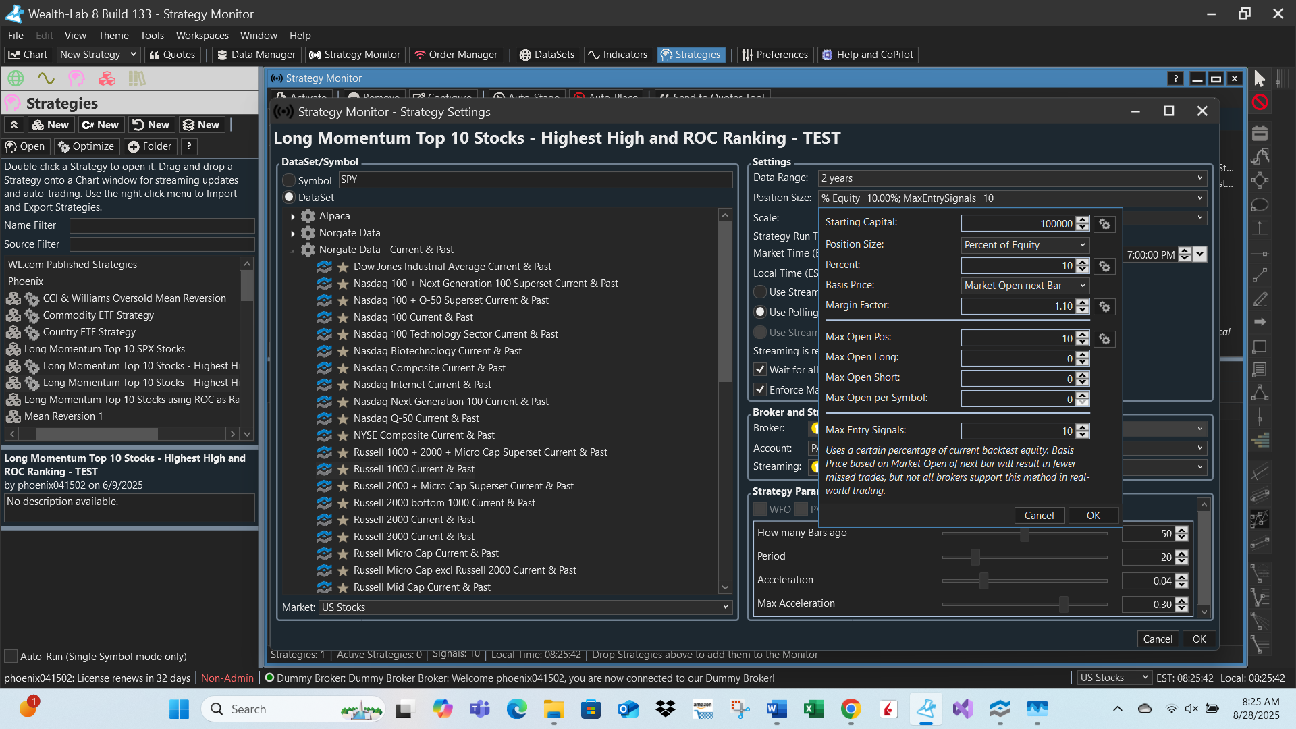Open Strategy Monitor help question mark
Viewport: 1296px width, 729px height.
(1176, 78)
